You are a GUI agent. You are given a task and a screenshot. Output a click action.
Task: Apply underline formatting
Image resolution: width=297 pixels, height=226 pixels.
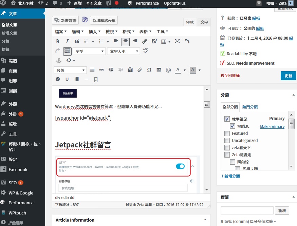(67, 79)
